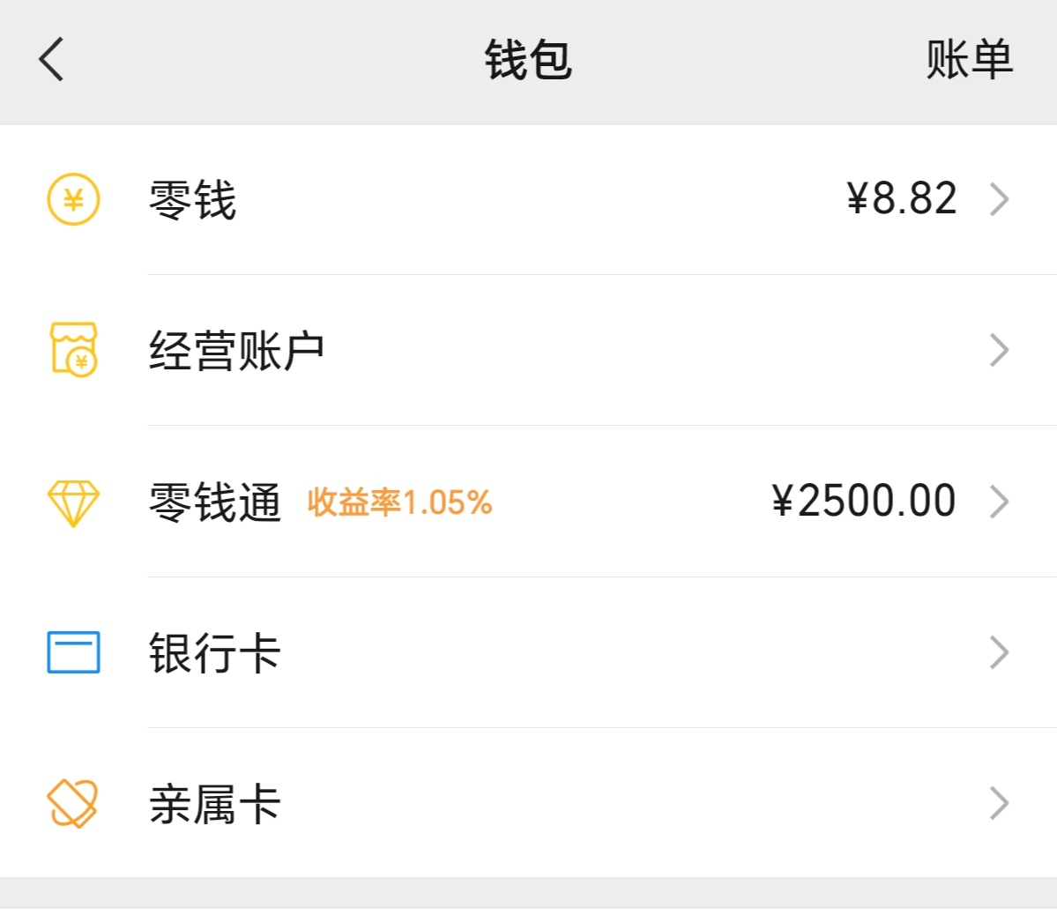1057x915 pixels.
Task: Click the ¥2500.00 balance amount
Action: pyautogui.click(x=863, y=501)
